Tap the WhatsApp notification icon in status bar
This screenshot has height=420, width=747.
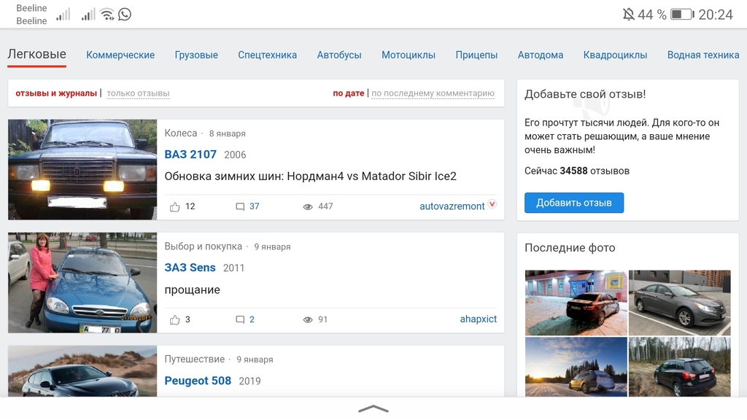(x=125, y=15)
